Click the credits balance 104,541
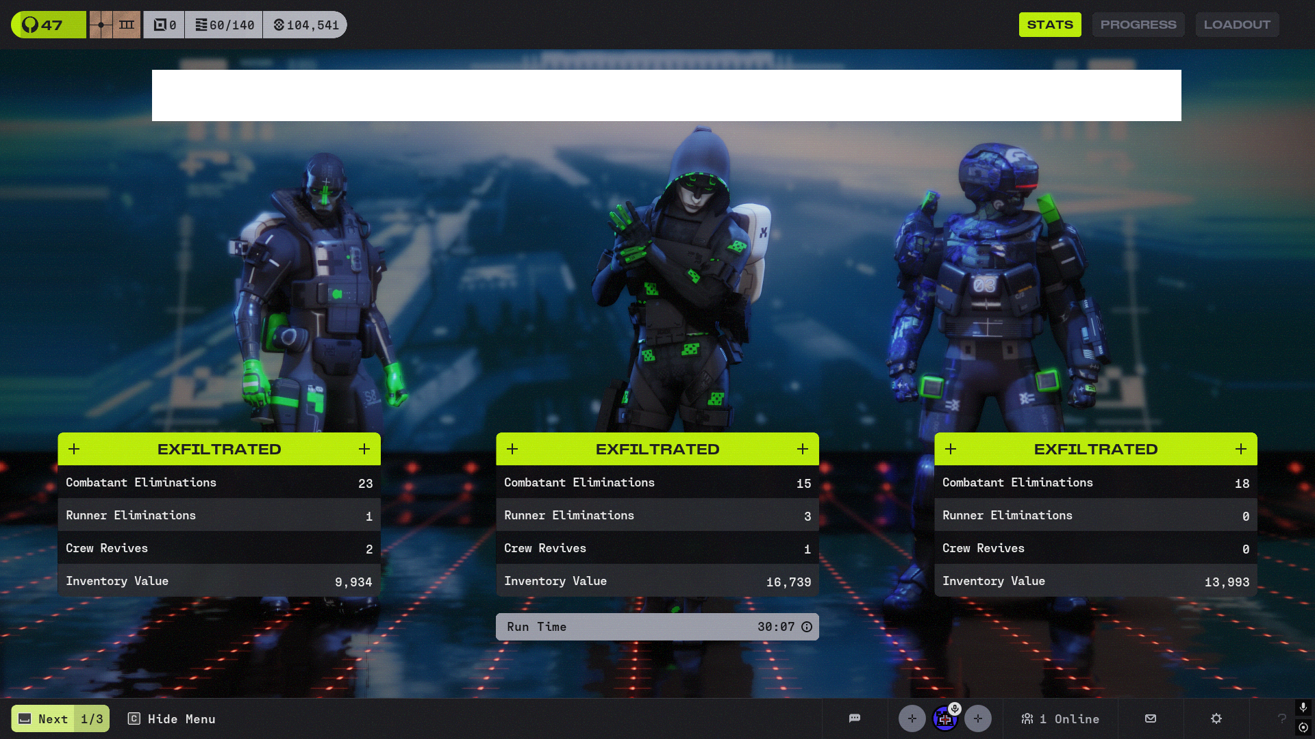 (x=305, y=25)
